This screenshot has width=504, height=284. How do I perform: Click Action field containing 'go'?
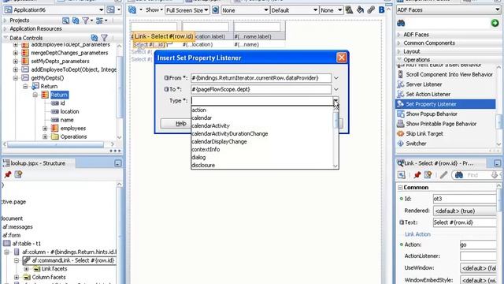[x=478, y=245]
